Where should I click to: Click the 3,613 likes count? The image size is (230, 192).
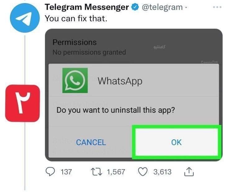[162, 172]
